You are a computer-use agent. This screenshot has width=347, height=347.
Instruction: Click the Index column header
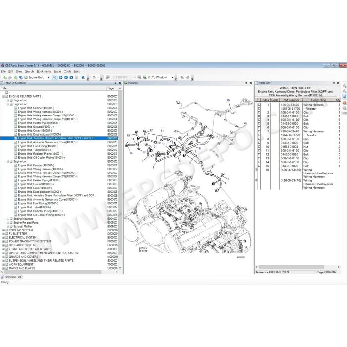tap(265, 100)
